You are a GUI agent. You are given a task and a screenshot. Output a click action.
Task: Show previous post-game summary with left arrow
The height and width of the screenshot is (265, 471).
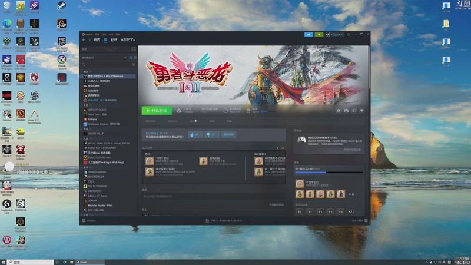point(272,148)
